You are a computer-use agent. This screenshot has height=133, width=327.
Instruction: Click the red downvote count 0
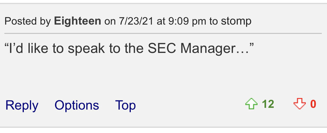coord(313,104)
